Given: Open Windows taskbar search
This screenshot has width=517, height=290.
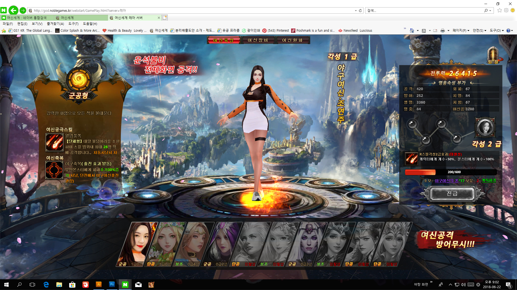Looking at the screenshot, I should click(19, 285).
